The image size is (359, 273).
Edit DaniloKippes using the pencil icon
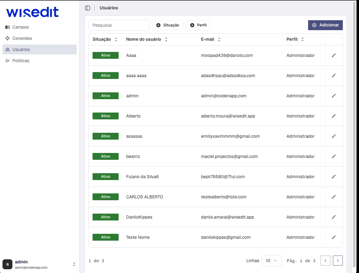[x=334, y=217]
